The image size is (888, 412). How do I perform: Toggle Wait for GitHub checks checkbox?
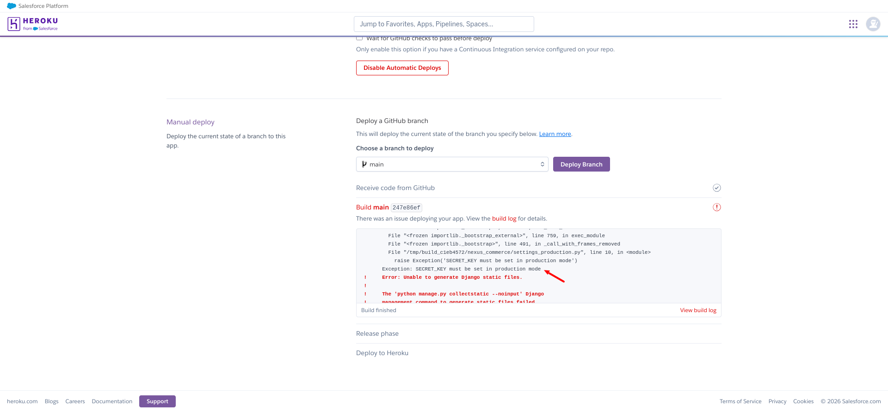(359, 38)
